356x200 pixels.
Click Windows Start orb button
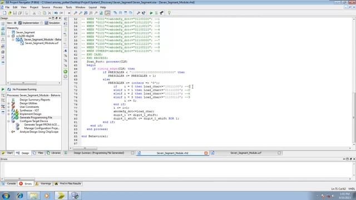(x=6, y=196)
